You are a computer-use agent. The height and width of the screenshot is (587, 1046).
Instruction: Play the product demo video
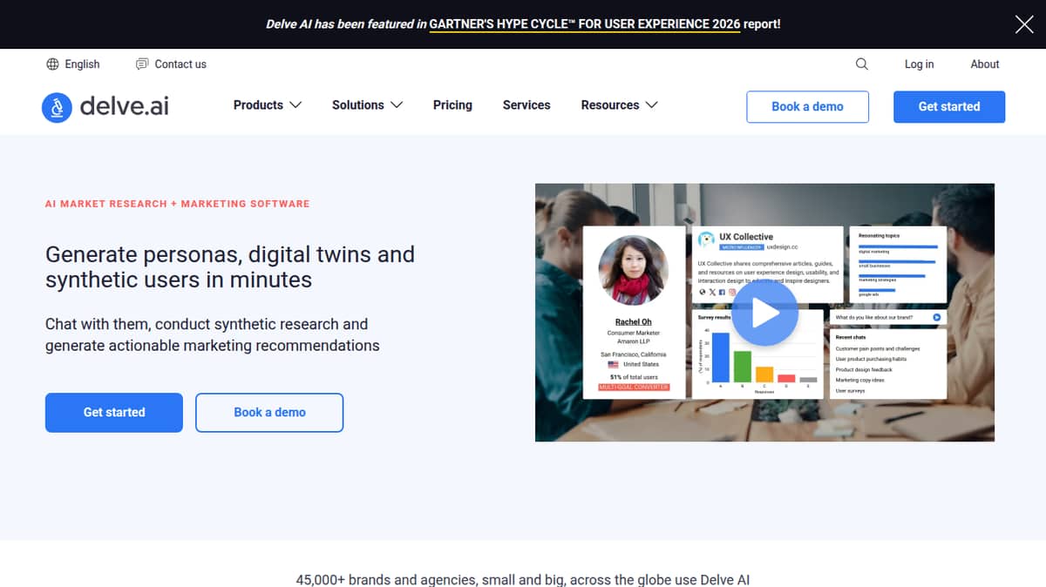[x=764, y=314]
